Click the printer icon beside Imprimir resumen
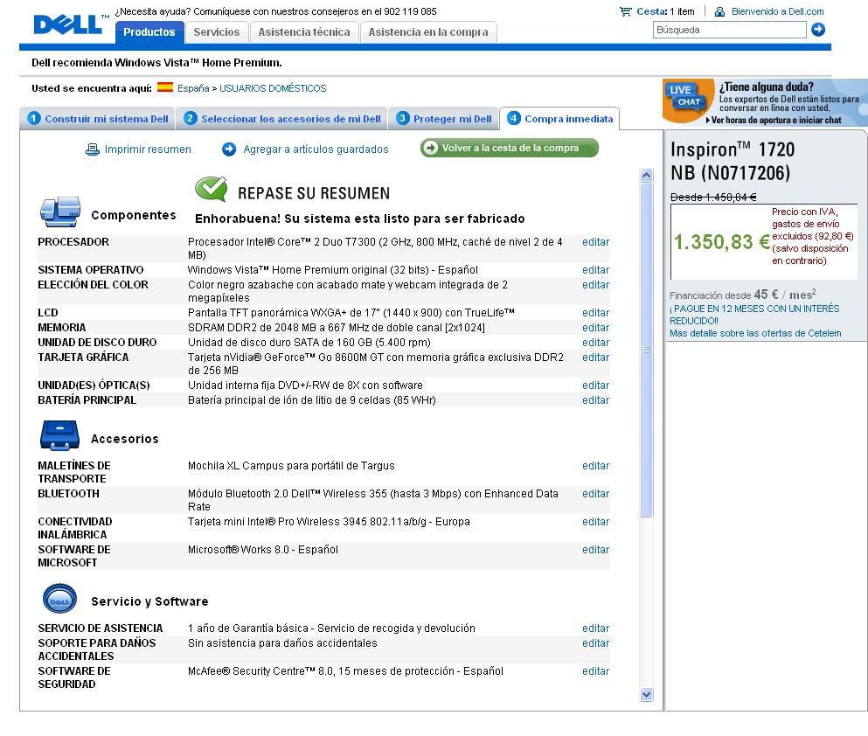 click(93, 149)
